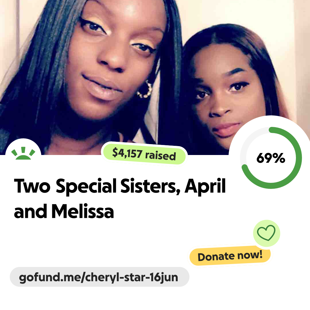Image resolution: width=310 pixels, height=310 pixels.
Task: Click the exclamation mark on the Donate button
Action: pyautogui.click(x=260, y=254)
